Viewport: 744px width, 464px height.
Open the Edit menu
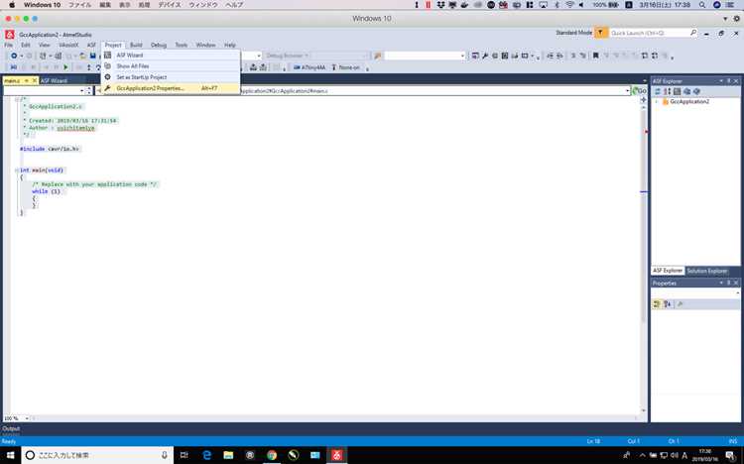pos(26,45)
